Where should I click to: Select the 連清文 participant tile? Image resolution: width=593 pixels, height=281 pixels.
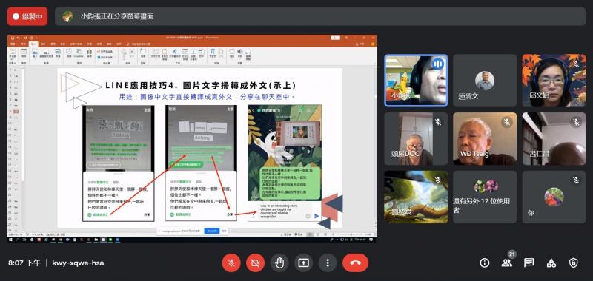[485, 81]
